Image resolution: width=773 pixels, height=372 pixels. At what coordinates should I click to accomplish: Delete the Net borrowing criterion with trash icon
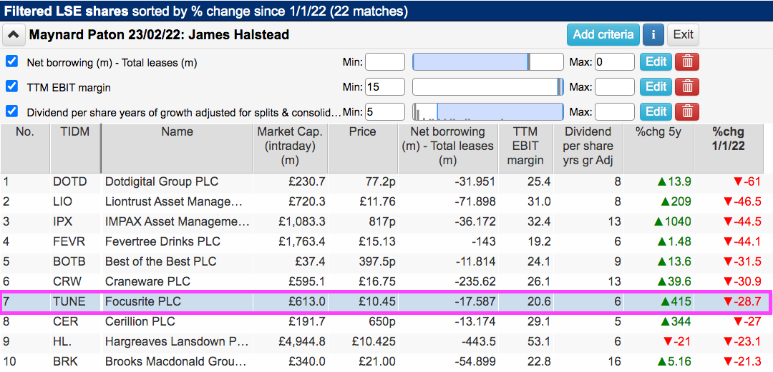[x=686, y=62]
